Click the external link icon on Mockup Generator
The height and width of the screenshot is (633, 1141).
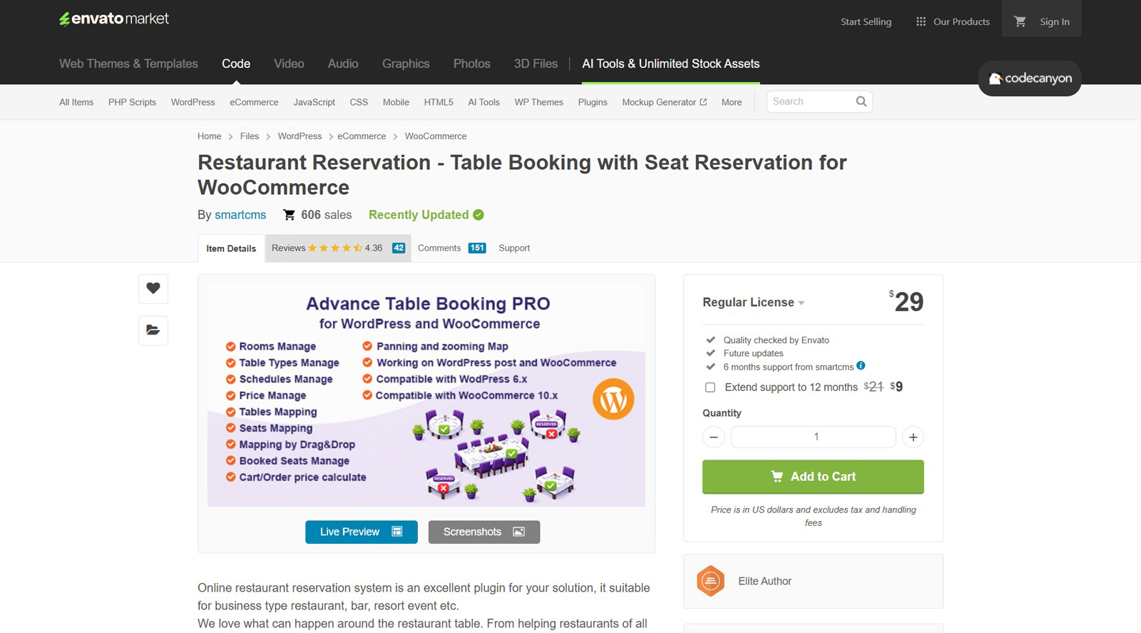703,102
